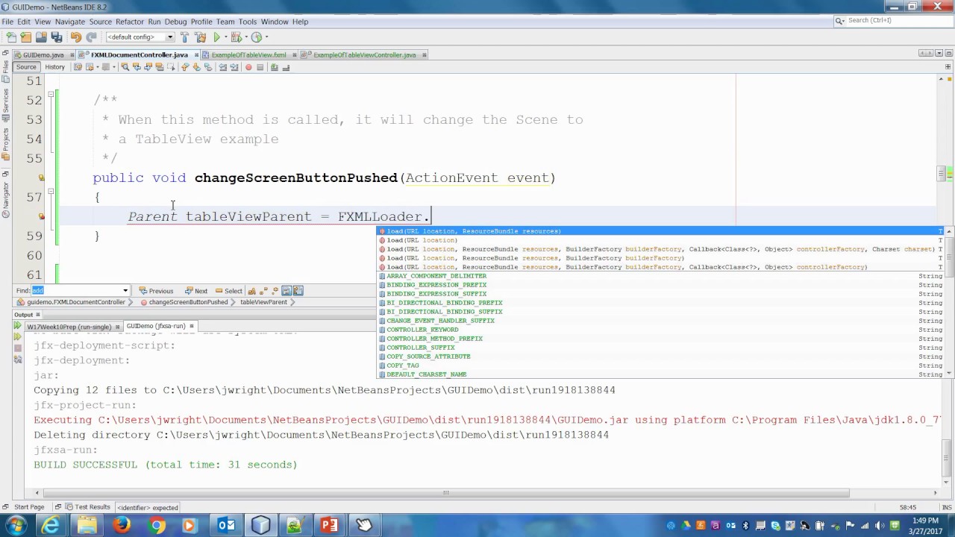Re-run the output with green arrows

[18, 327]
